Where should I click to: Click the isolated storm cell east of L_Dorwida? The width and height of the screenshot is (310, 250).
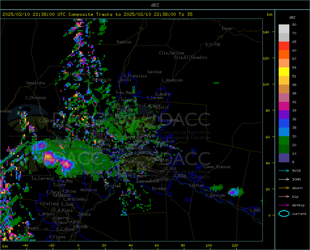236,192
